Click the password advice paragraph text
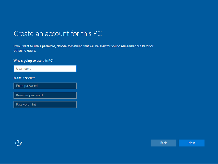 point(84,46)
